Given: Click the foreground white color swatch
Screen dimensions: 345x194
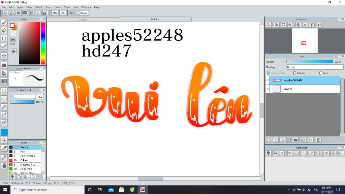Looking at the screenshot, I should tap(12, 26).
